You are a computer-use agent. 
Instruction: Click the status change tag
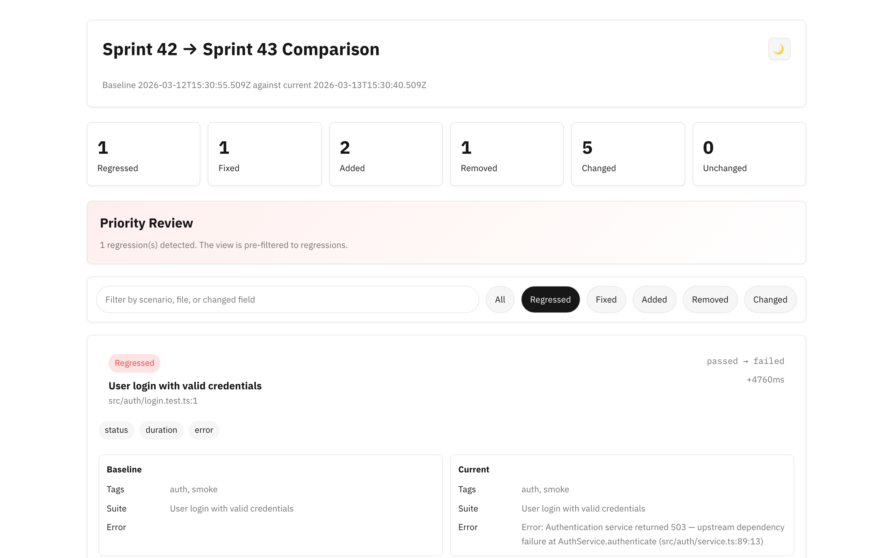[x=116, y=430]
